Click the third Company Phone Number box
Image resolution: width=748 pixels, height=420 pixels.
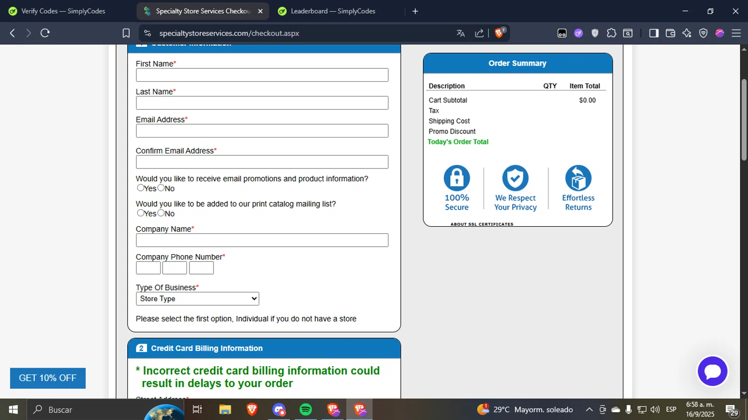coord(201,268)
